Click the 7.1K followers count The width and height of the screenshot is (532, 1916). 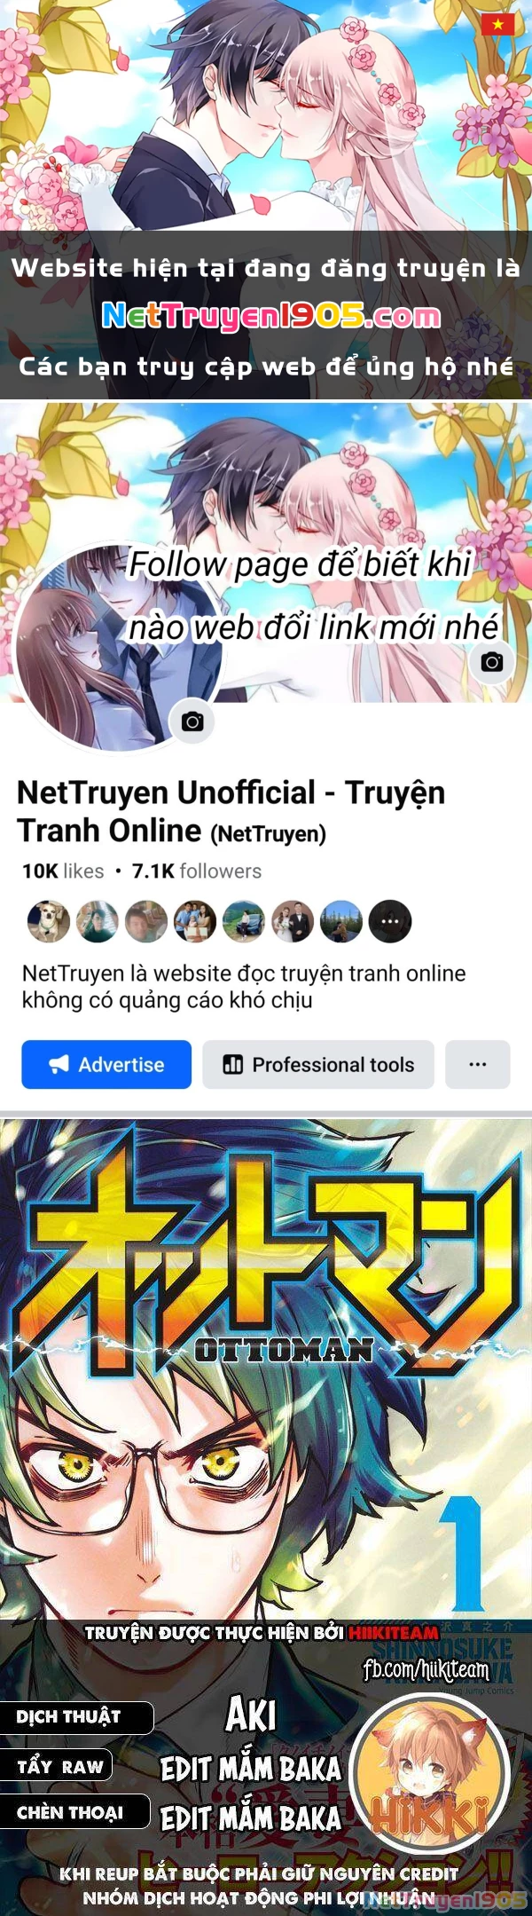point(197,871)
